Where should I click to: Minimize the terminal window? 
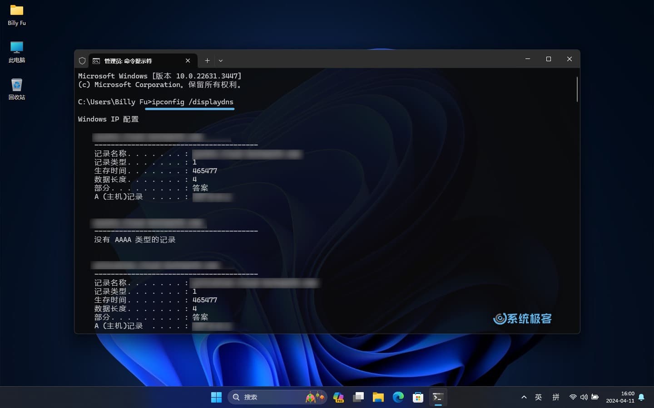[528, 59]
